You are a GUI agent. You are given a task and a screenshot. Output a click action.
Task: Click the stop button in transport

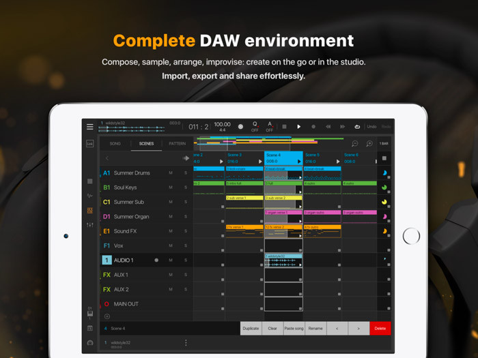tap(284, 127)
